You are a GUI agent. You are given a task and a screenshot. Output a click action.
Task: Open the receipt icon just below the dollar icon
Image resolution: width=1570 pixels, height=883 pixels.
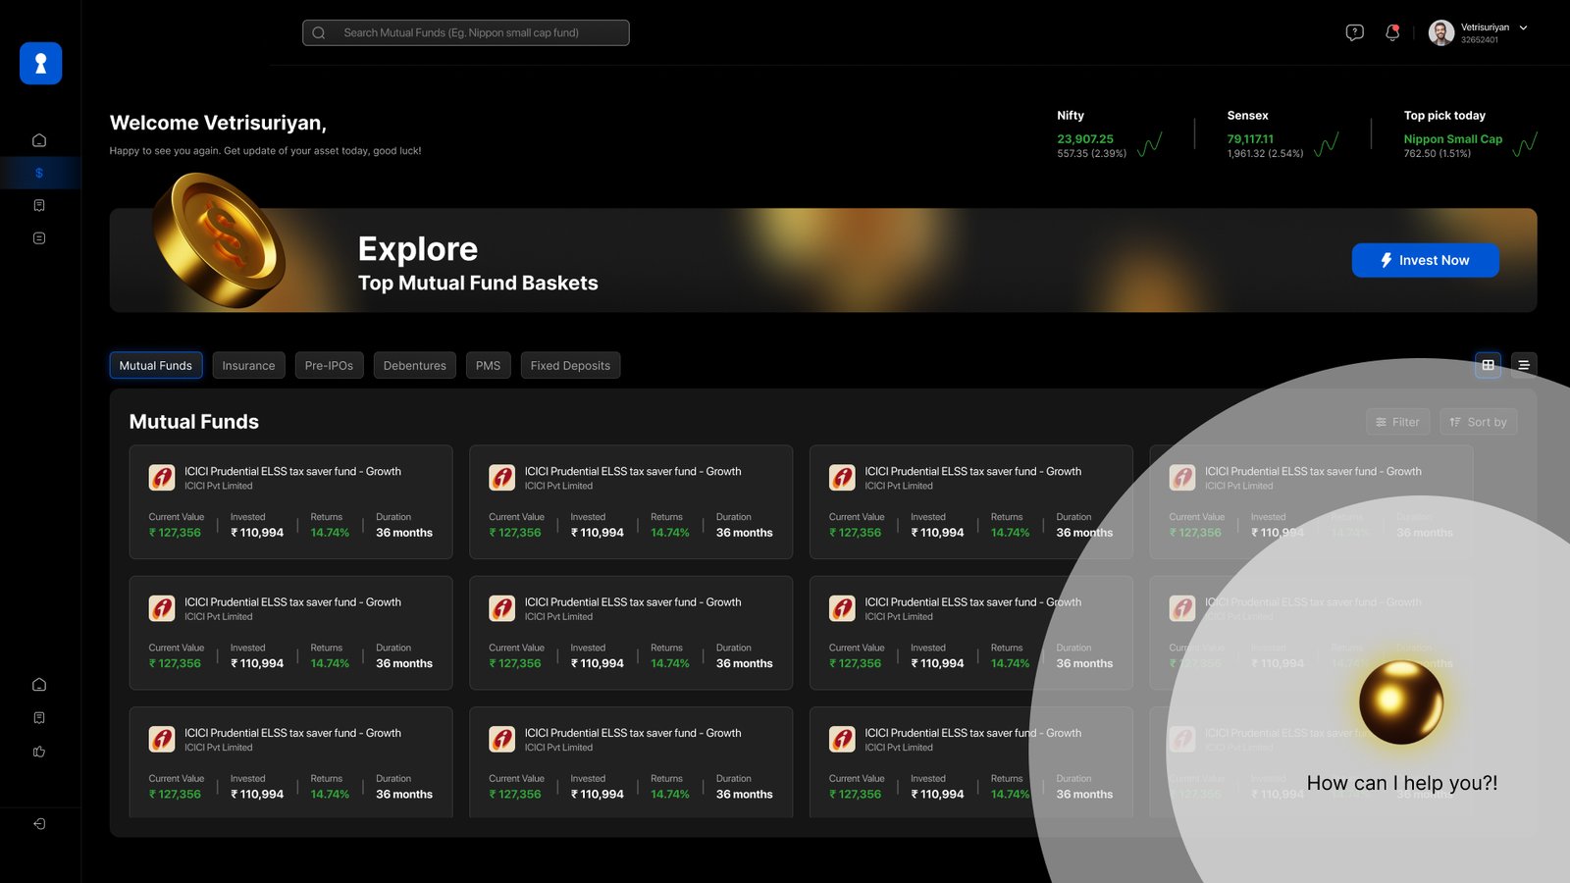[39, 205]
